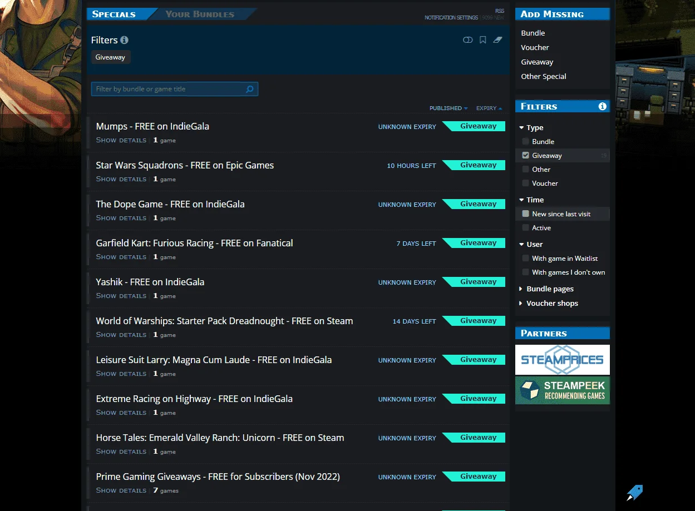The image size is (695, 511).
Task: Check the Bundle type filter
Action: (525, 142)
